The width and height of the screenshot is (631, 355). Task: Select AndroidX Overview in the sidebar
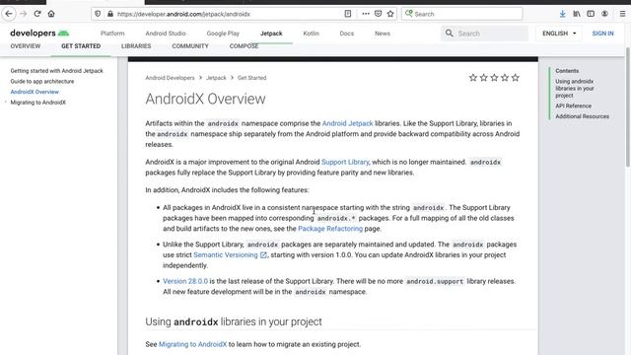tap(35, 92)
